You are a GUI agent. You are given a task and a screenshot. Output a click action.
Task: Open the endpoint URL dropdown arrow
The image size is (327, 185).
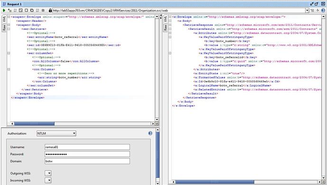307,10
